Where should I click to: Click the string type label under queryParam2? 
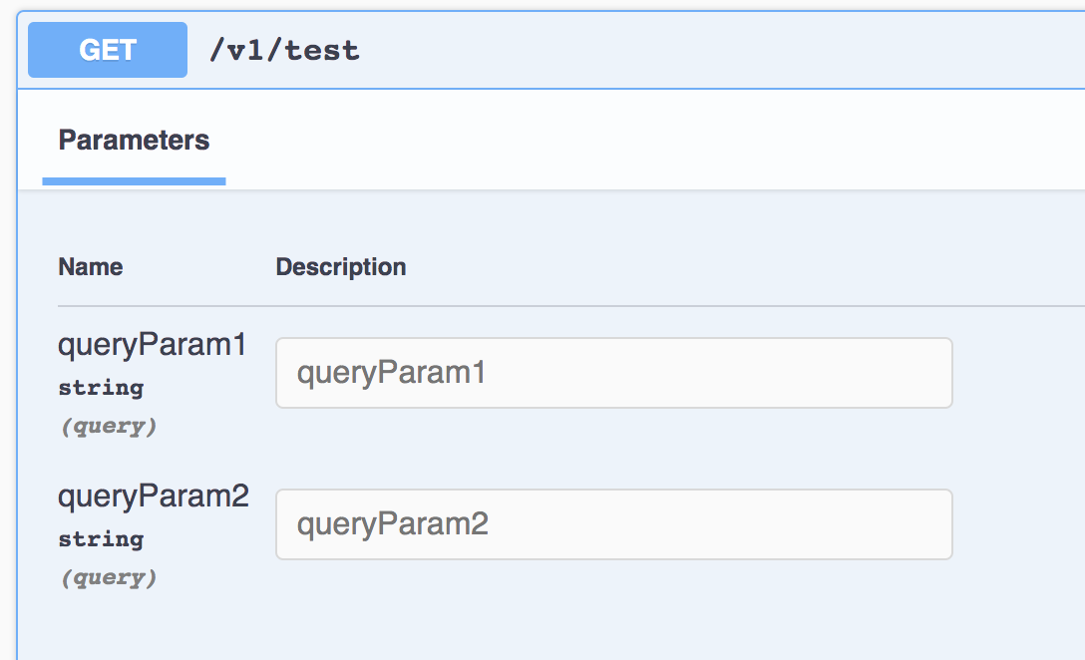tap(101, 538)
